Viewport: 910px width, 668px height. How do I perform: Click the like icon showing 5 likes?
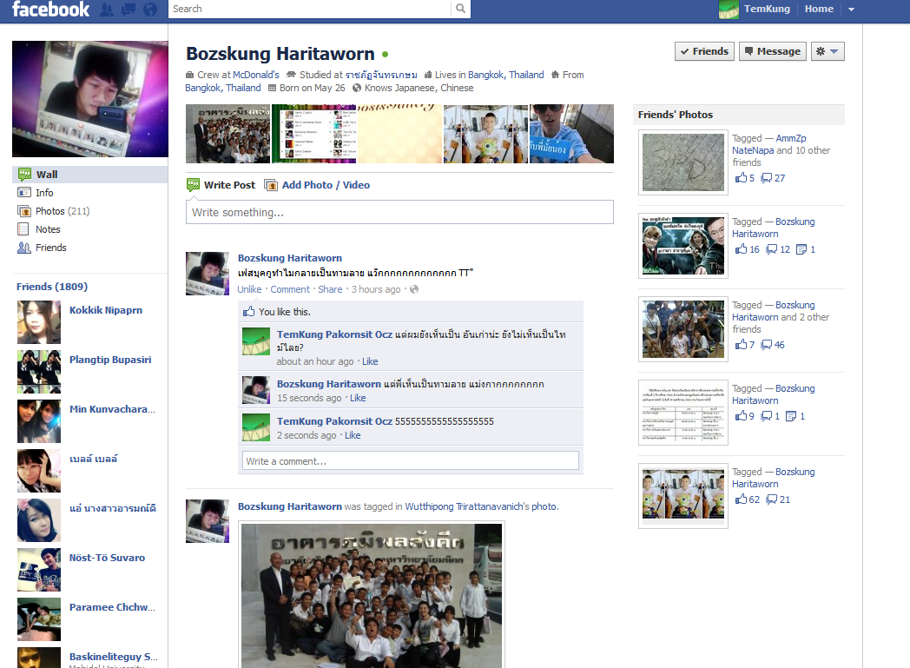click(x=742, y=178)
